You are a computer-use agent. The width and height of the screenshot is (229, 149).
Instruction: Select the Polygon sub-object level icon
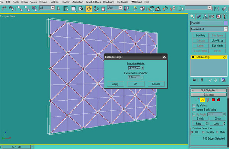(213, 100)
